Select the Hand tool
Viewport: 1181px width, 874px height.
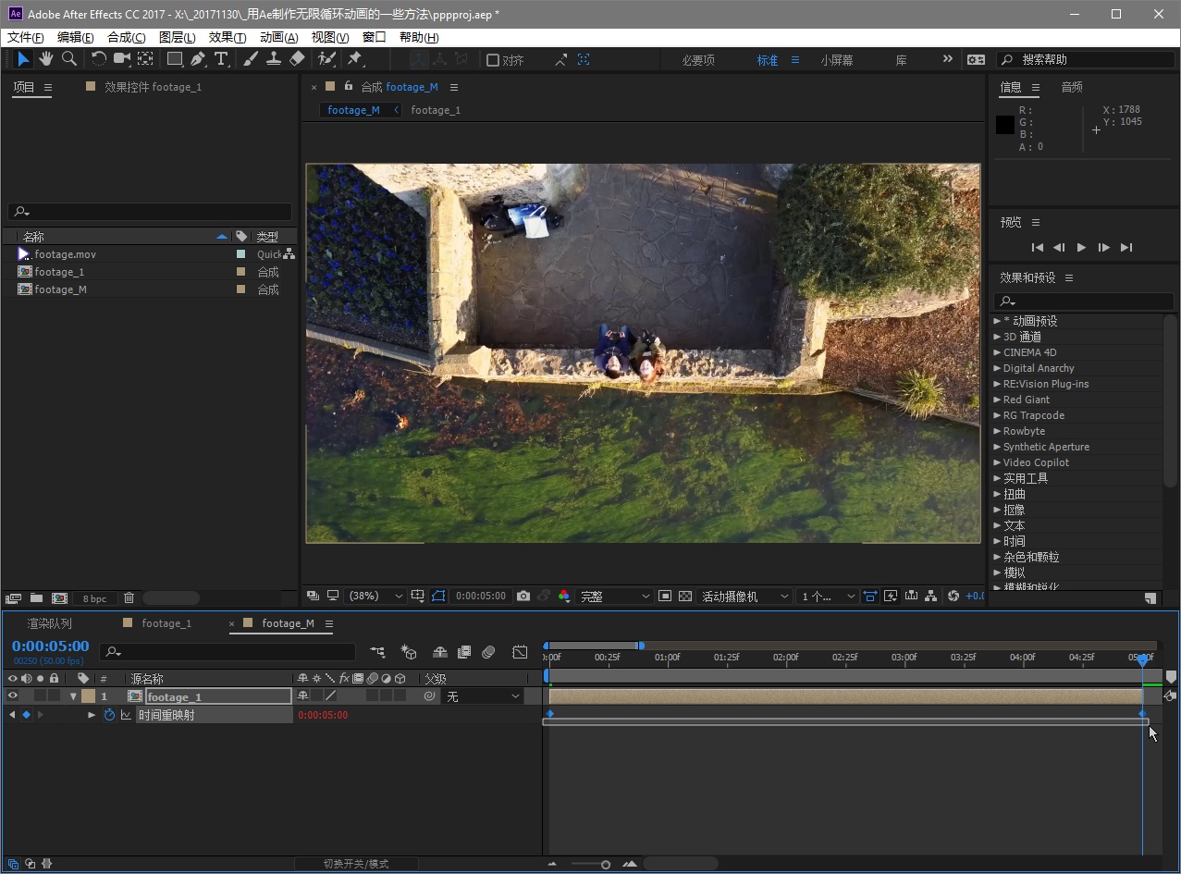[x=45, y=59]
